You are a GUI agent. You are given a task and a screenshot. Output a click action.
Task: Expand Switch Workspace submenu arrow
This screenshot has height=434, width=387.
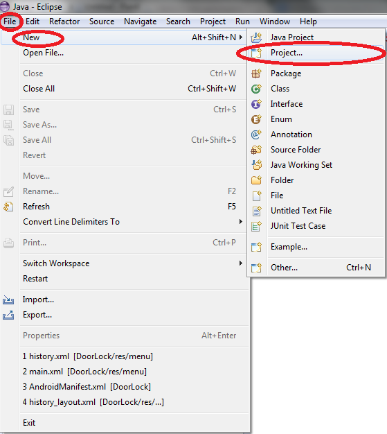click(x=241, y=263)
